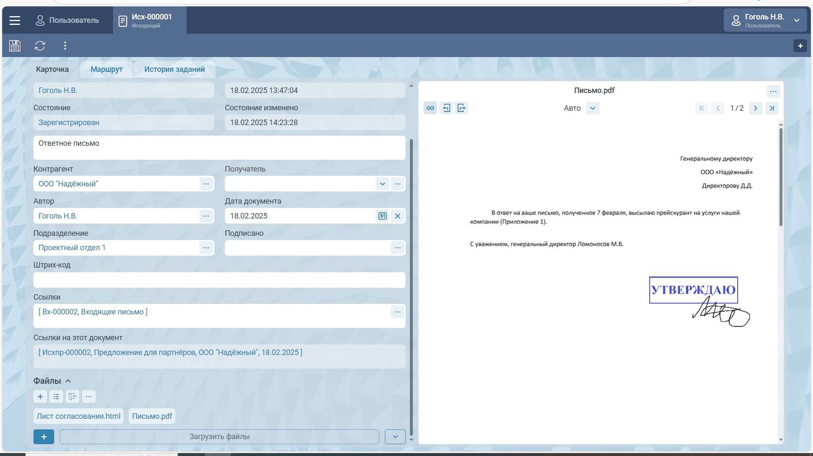Jump to last page of preview

pos(772,108)
